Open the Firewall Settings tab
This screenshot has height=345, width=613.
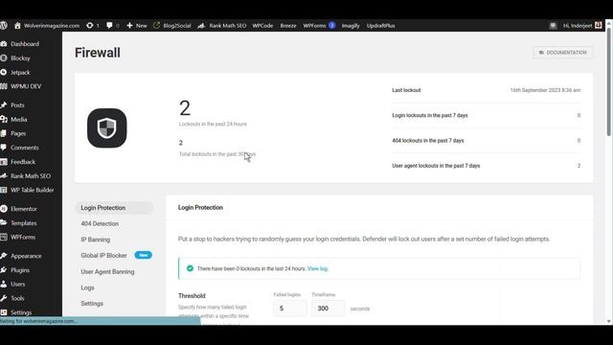92,304
